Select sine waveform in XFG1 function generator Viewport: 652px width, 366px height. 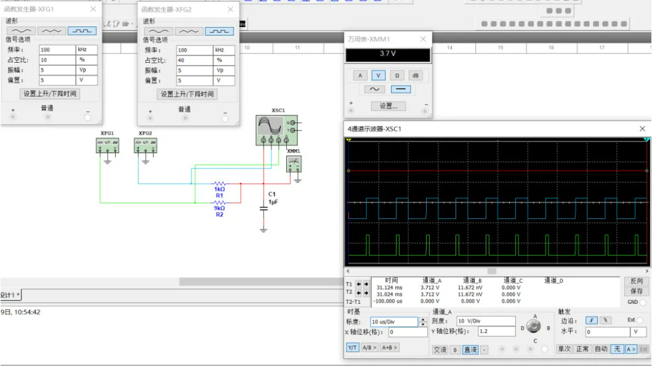point(21,31)
